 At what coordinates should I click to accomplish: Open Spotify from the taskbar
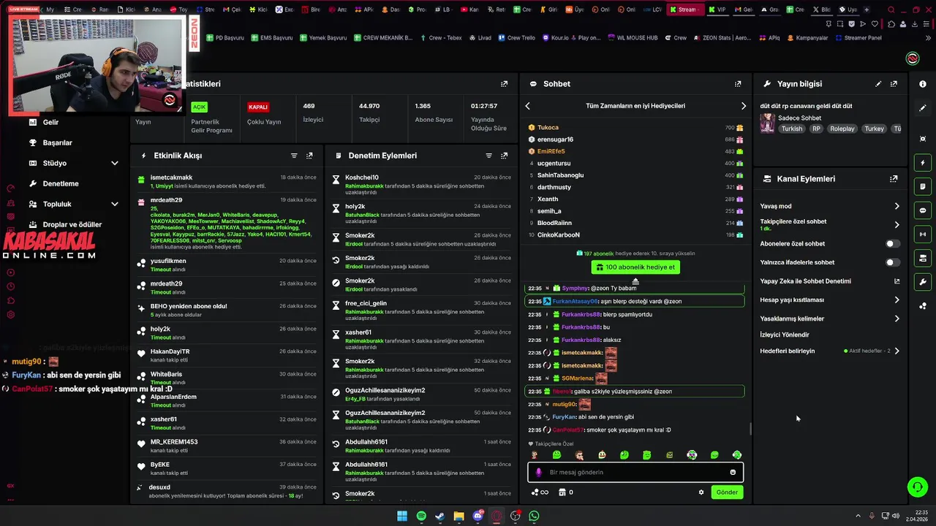[x=421, y=516]
